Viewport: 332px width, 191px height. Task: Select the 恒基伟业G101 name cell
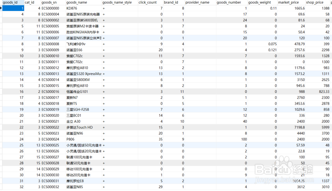(84, 92)
